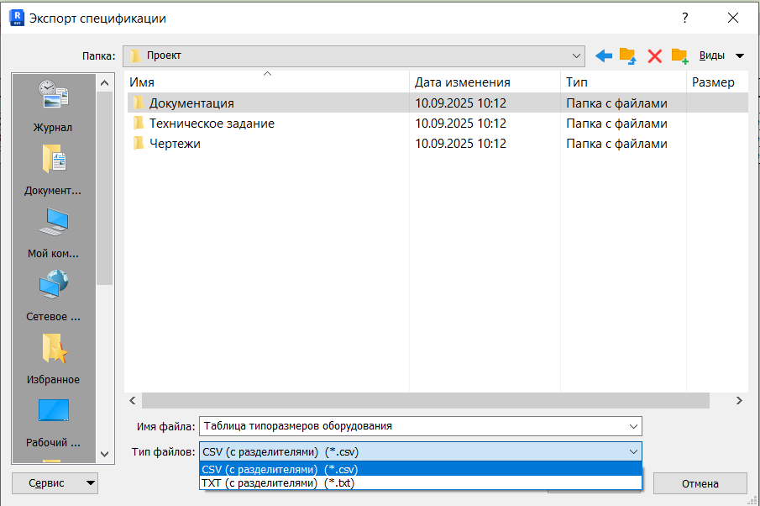Open the Сервис dropdown button
760x506 pixels.
click(x=55, y=483)
